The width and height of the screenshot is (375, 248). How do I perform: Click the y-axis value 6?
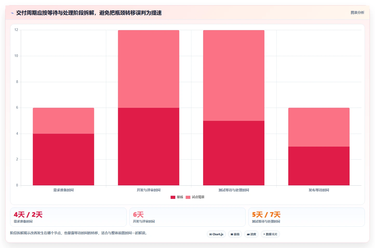tap(17, 108)
